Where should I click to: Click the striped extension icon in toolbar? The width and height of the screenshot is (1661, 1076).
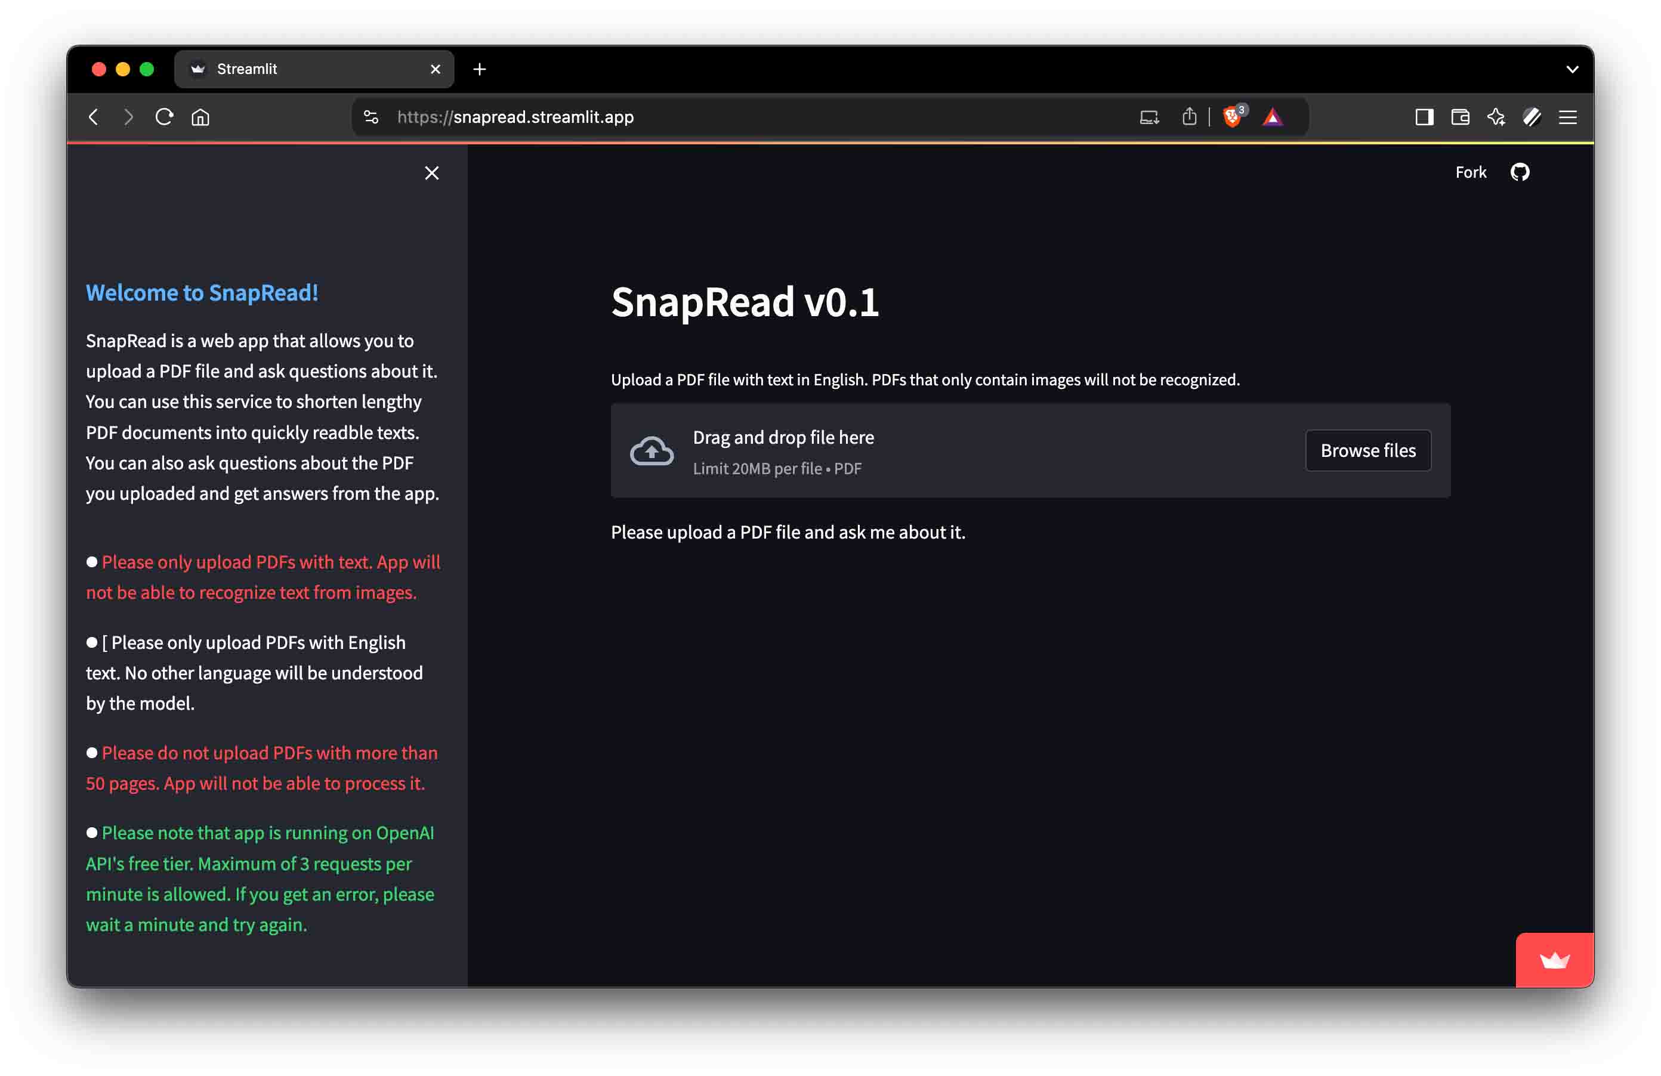coord(1532,118)
